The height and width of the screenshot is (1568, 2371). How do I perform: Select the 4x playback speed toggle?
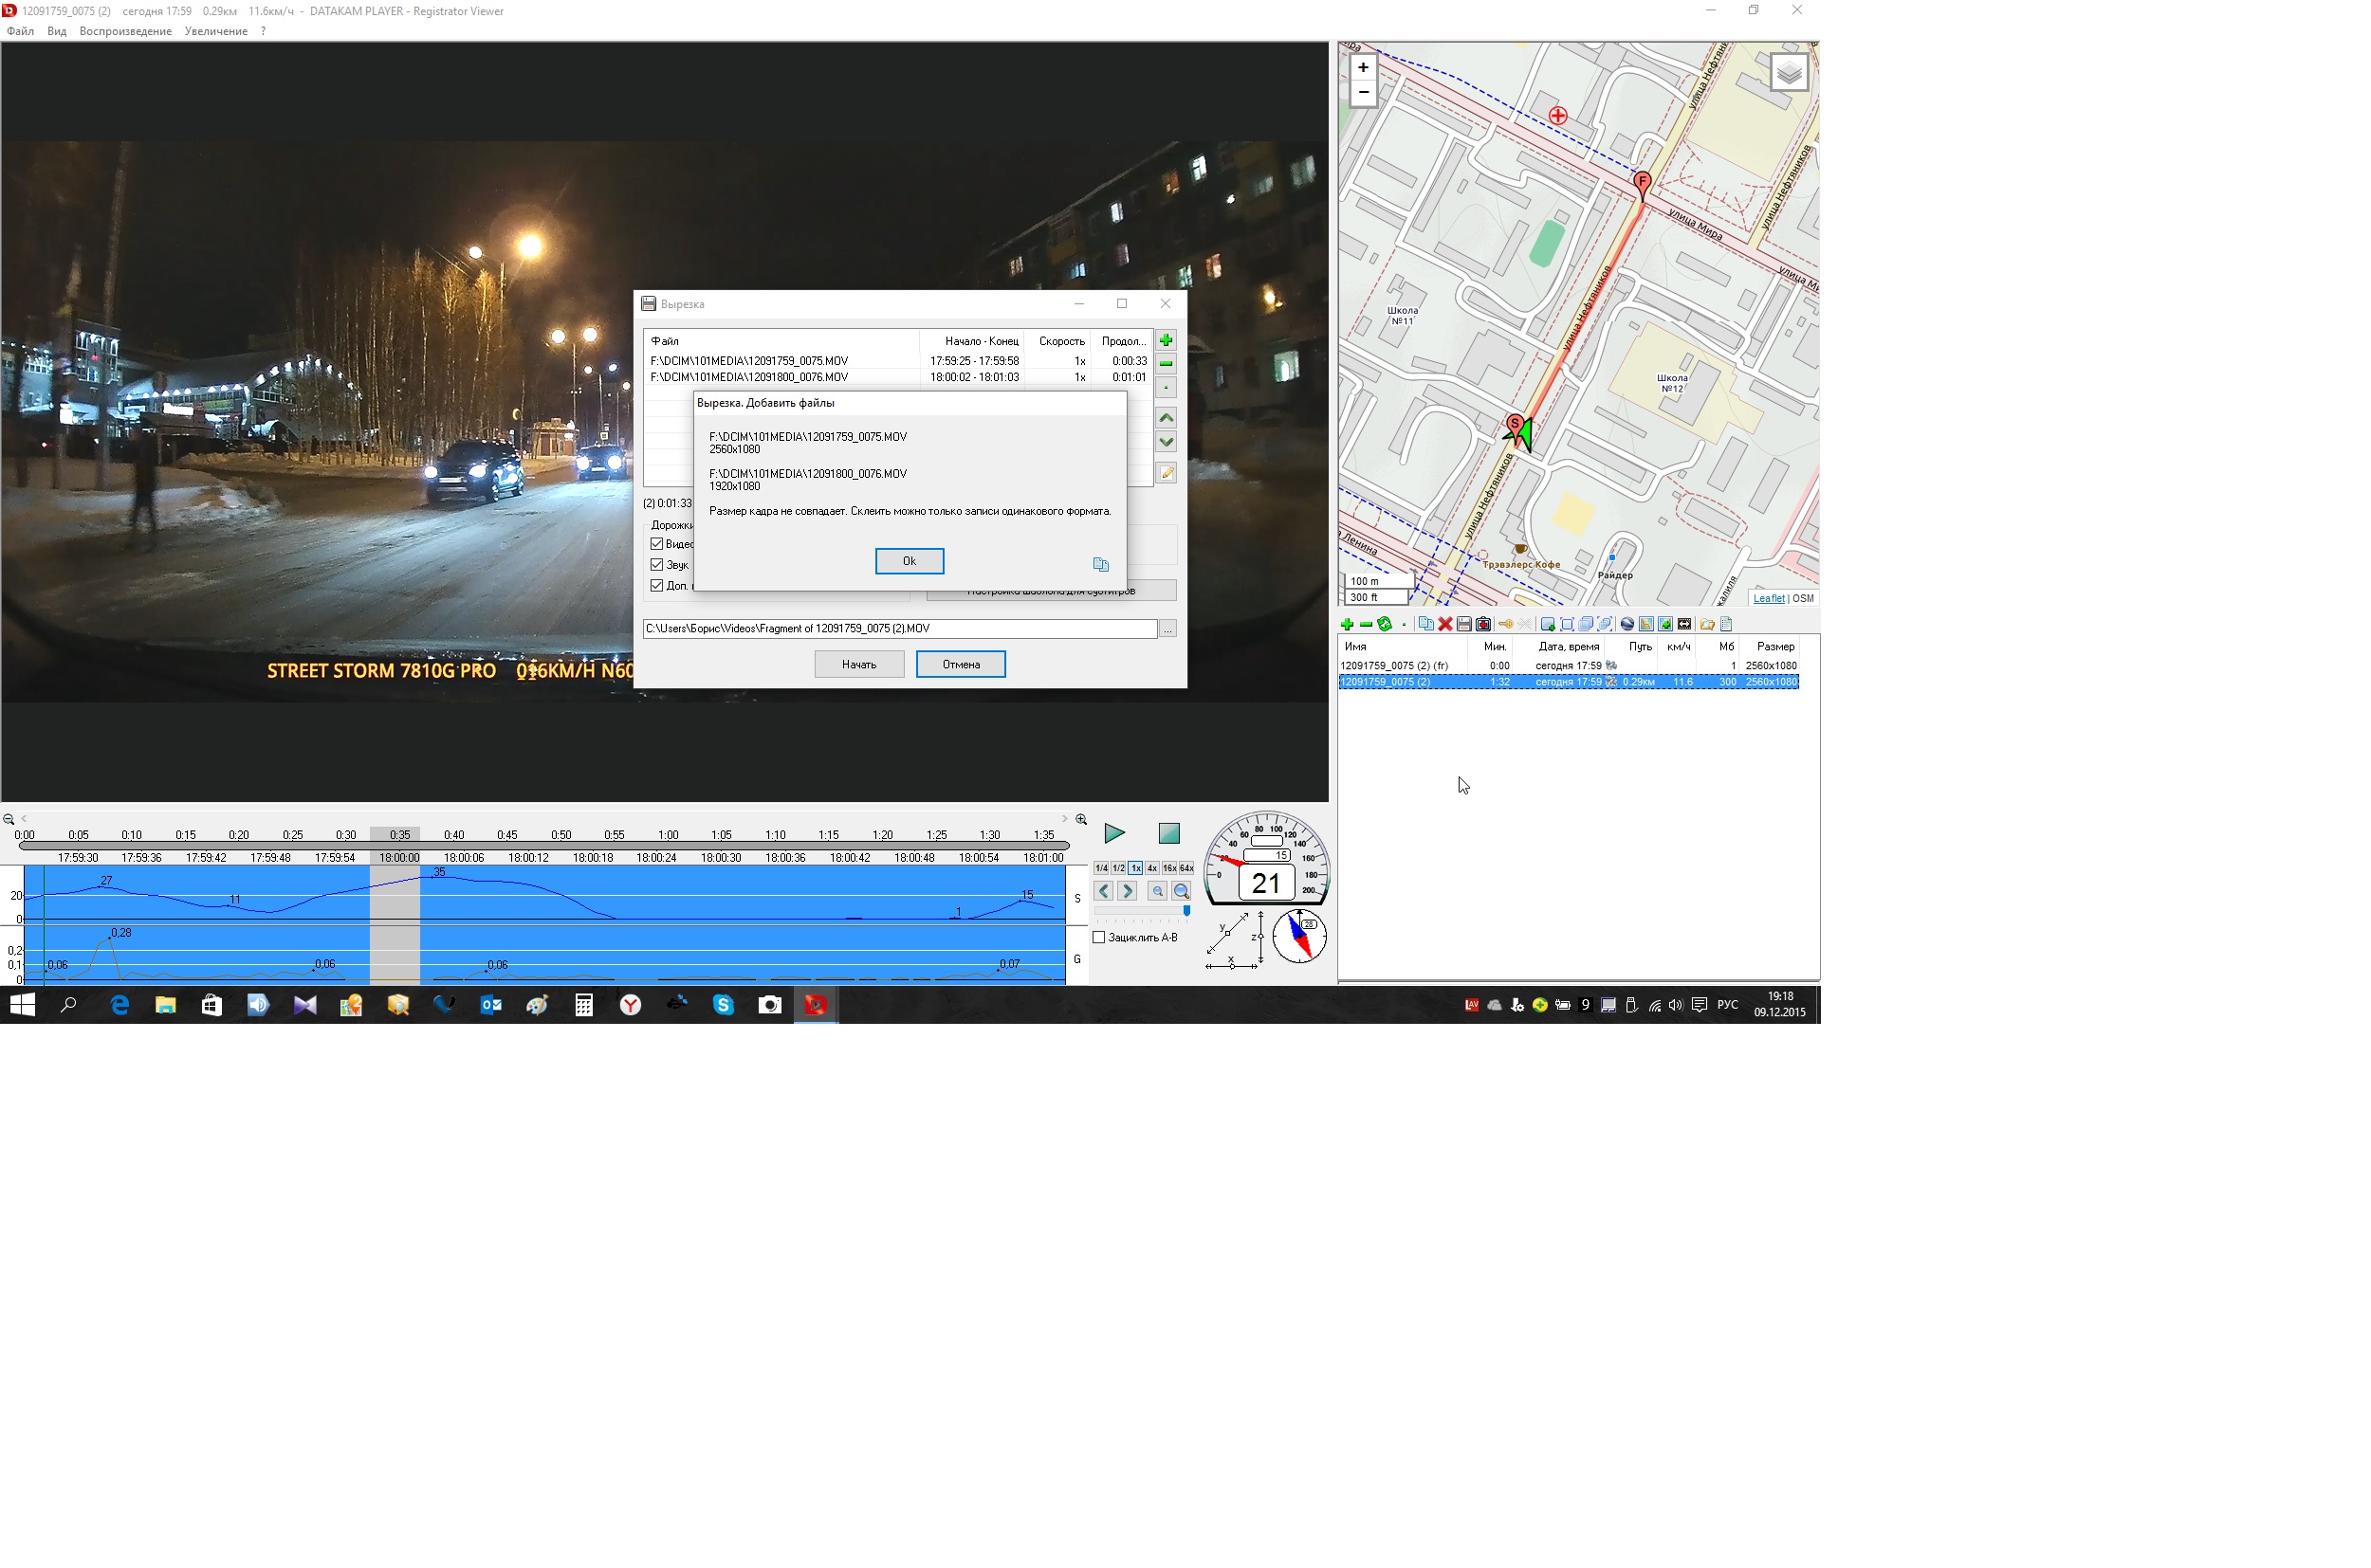[1151, 868]
